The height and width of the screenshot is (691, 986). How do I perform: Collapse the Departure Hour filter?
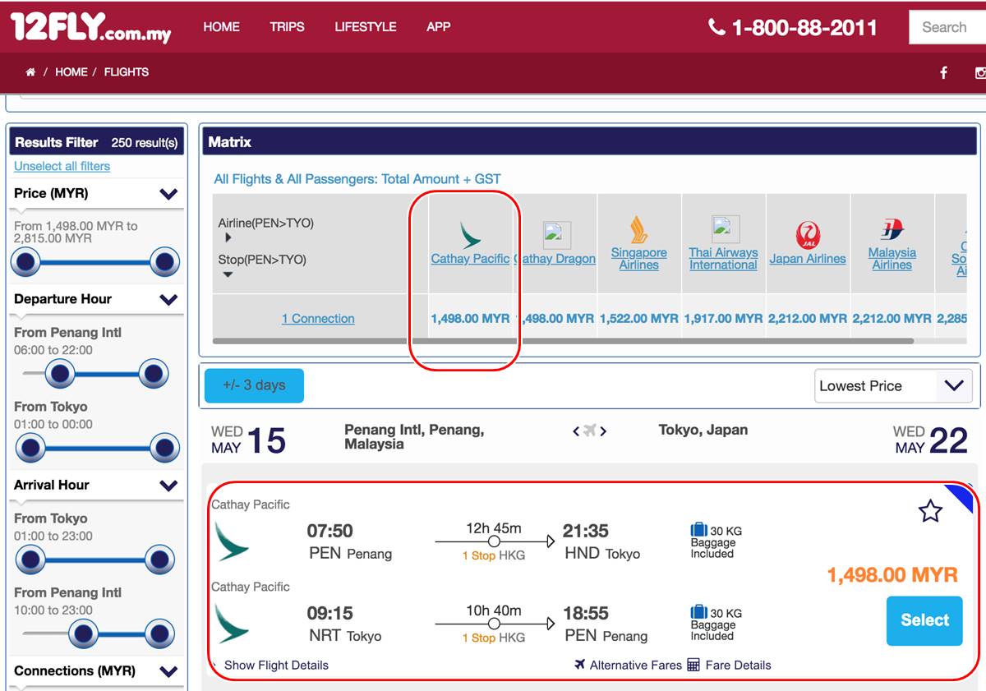[168, 300]
